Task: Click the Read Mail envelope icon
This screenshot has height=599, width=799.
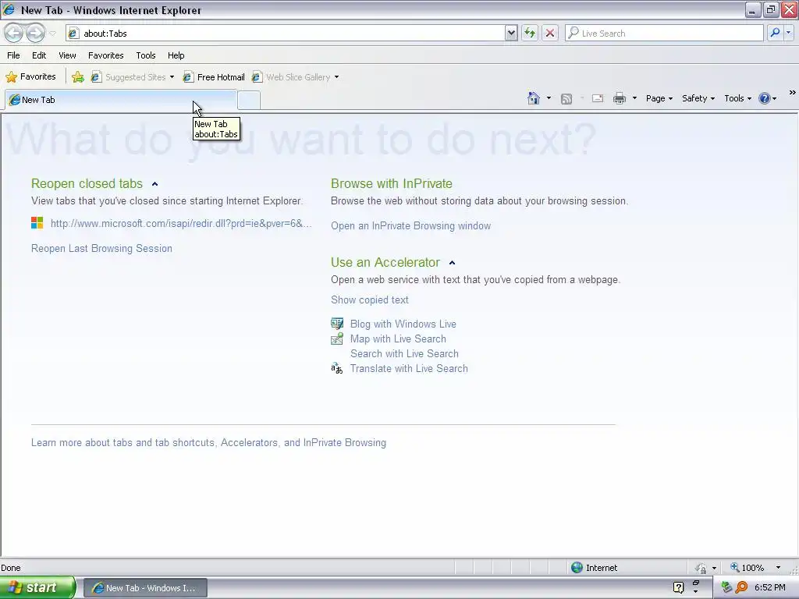Action: pyautogui.click(x=598, y=99)
